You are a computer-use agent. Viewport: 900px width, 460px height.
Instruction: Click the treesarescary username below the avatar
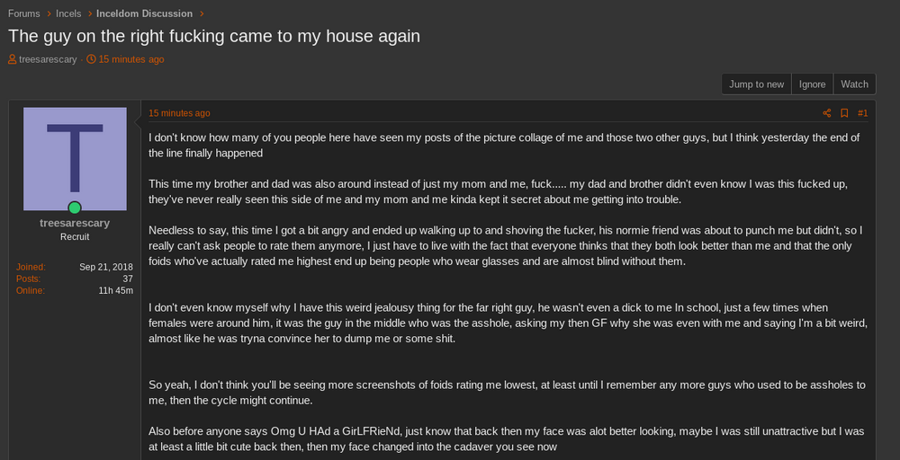(x=75, y=223)
